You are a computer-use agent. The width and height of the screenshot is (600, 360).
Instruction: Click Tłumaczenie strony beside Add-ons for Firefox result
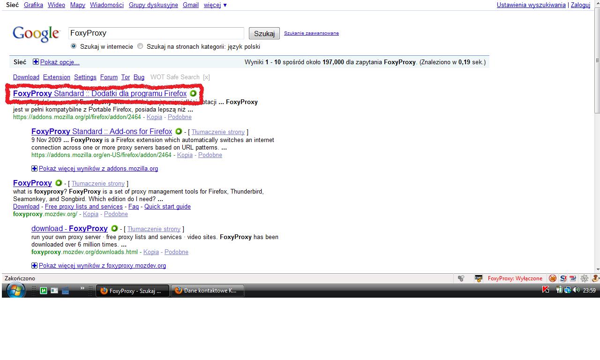pyautogui.click(x=218, y=132)
